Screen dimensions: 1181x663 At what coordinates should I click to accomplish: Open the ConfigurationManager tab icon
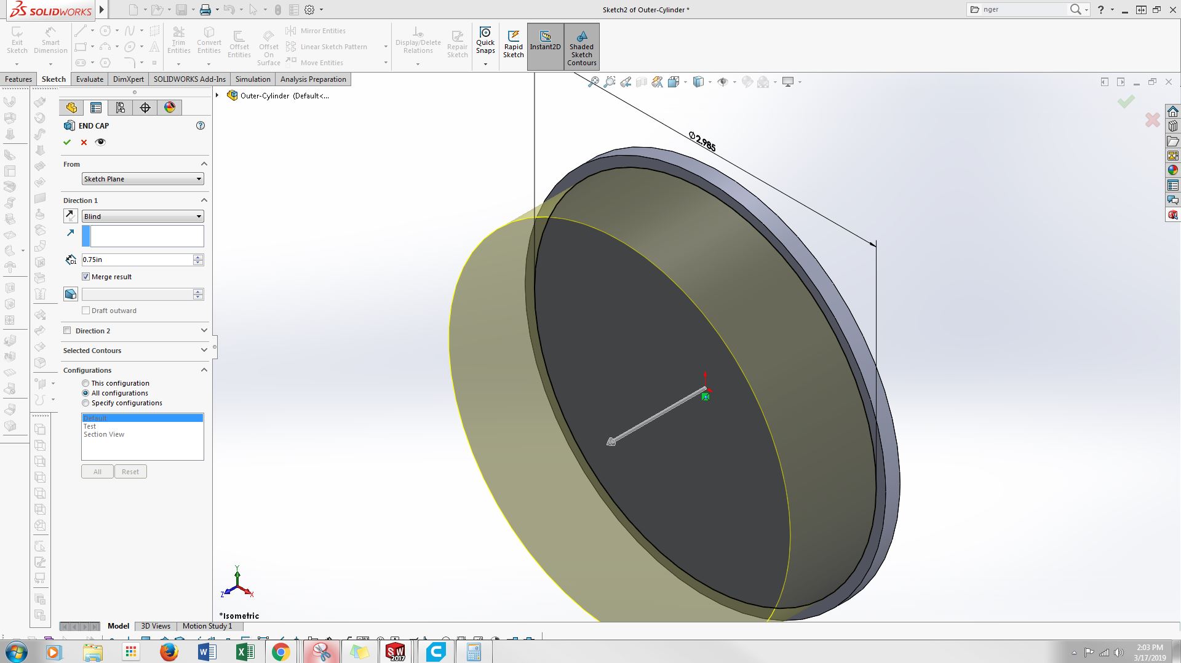121,108
